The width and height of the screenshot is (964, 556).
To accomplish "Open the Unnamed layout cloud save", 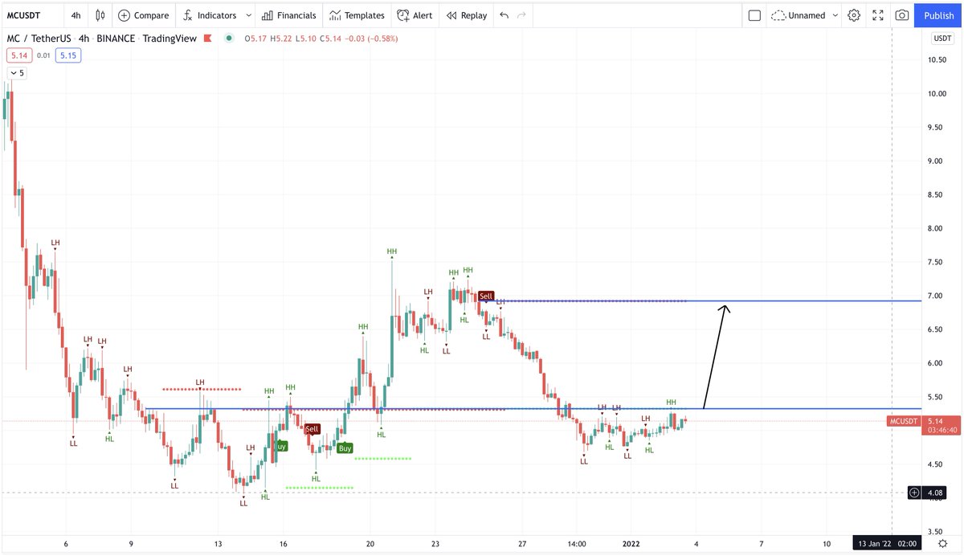I will (x=797, y=15).
